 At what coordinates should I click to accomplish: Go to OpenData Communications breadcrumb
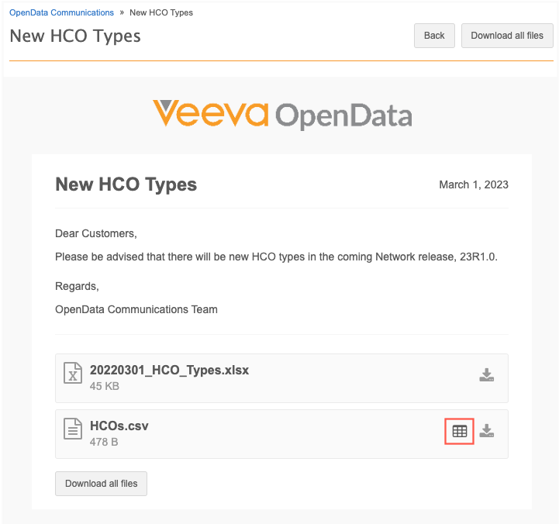click(61, 12)
